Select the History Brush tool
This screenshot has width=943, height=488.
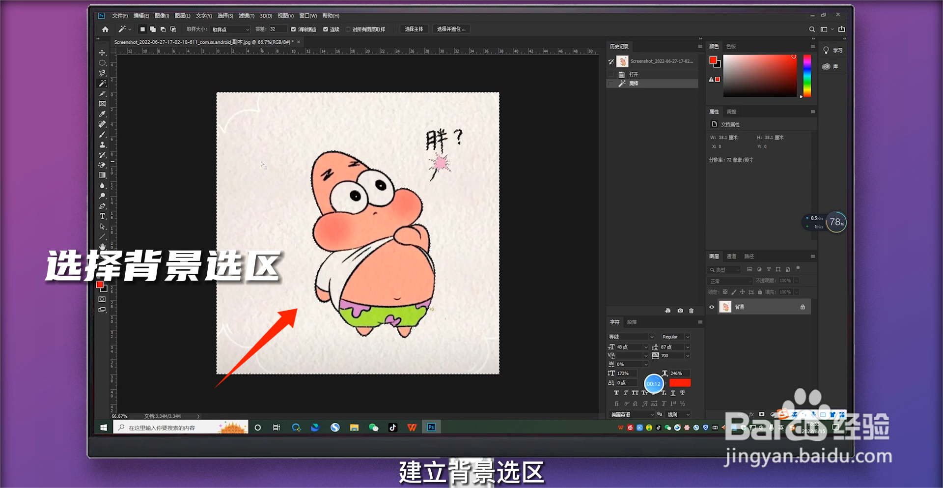click(x=102, y=155)
